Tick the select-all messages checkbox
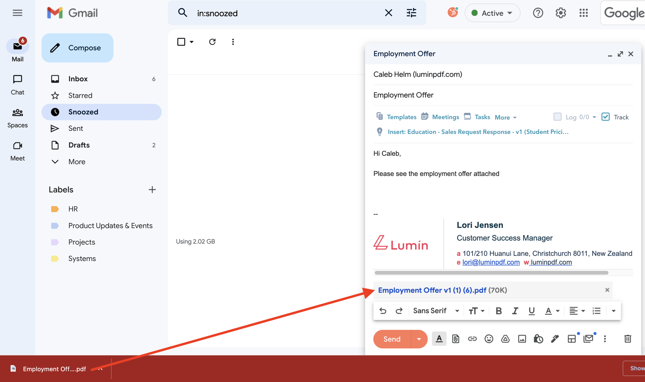The image size is (645, 382). pos(181,42)
